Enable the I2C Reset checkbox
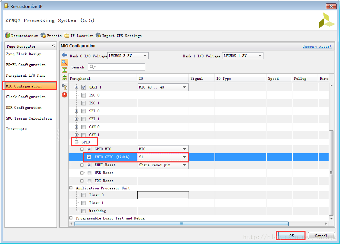This screenshot has width=340, height=244. [x=89, y=181]
